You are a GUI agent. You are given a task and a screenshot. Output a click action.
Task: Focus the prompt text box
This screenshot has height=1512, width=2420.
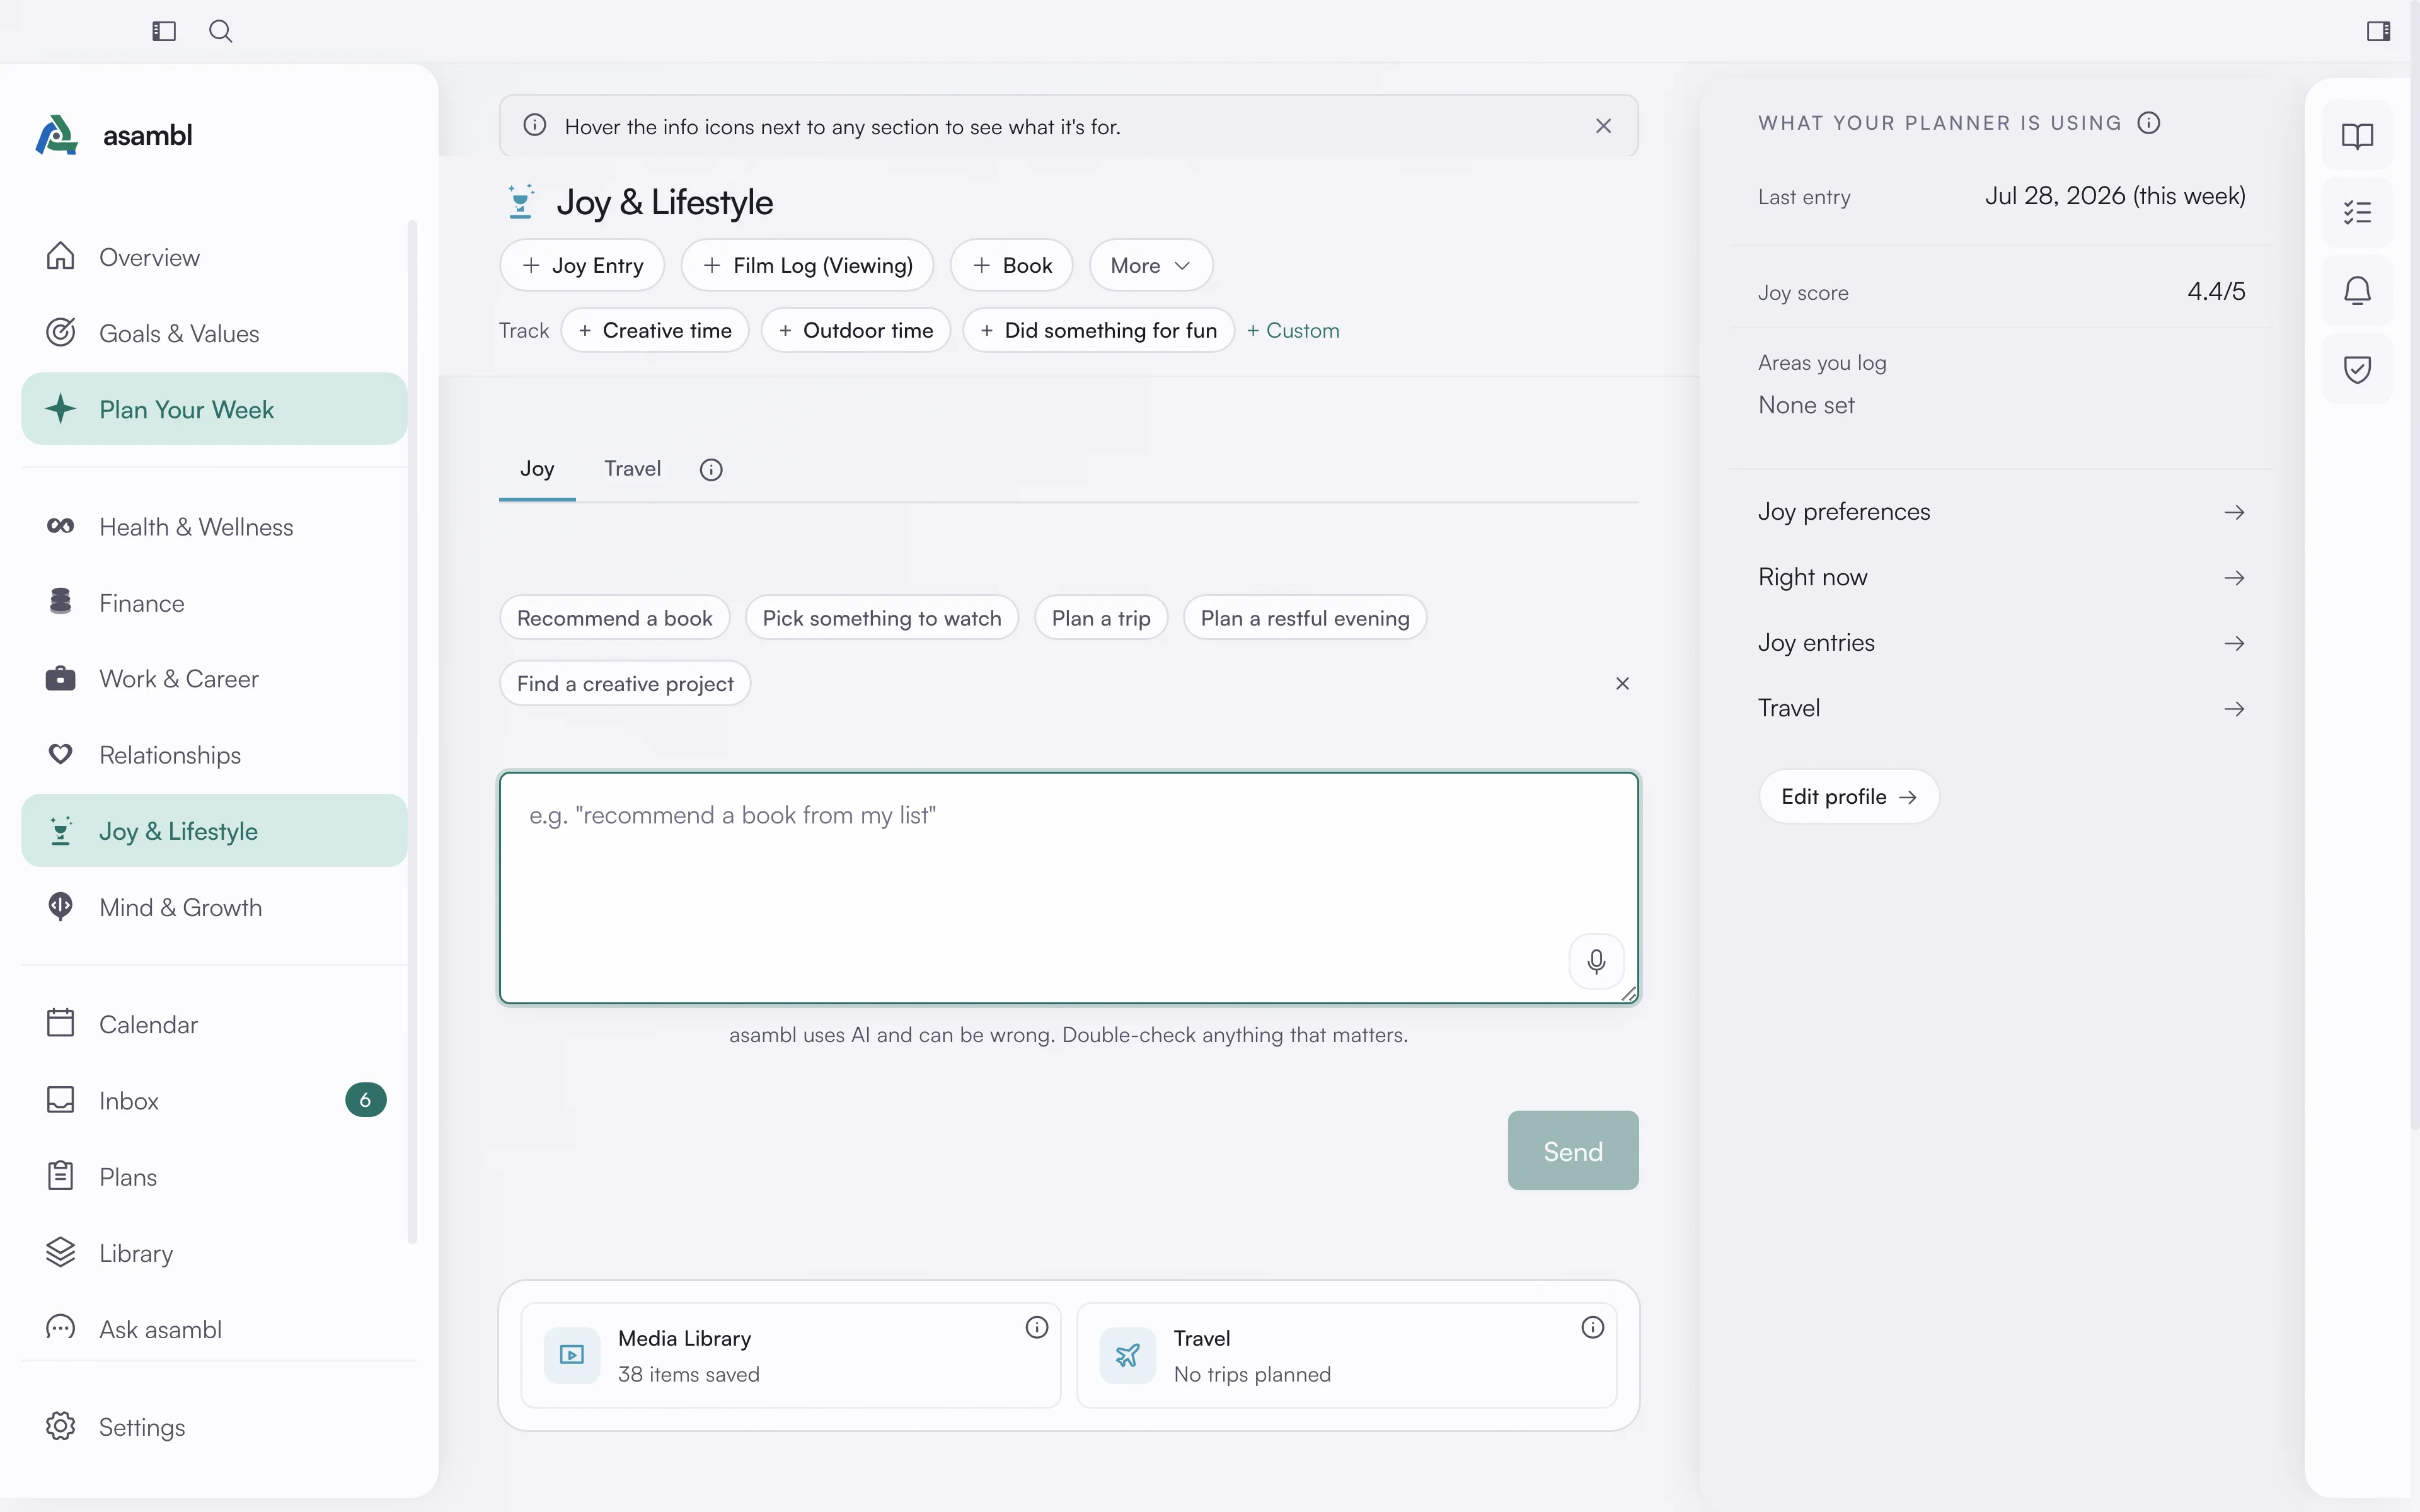(x=1069, y=888)
